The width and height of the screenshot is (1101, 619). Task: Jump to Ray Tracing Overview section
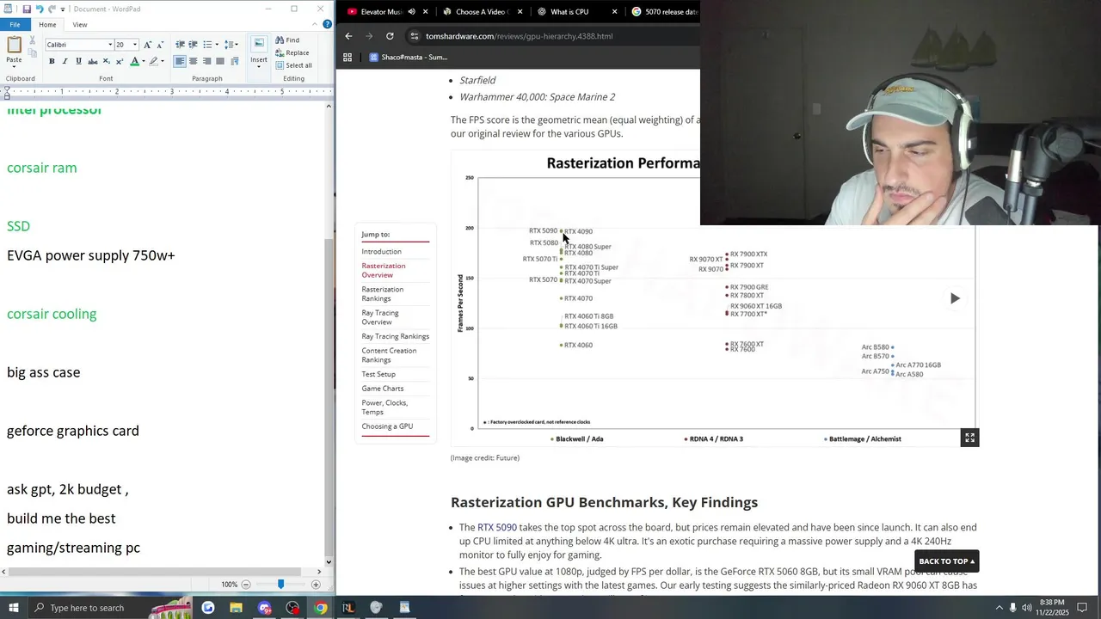click(x=380, y=317)
